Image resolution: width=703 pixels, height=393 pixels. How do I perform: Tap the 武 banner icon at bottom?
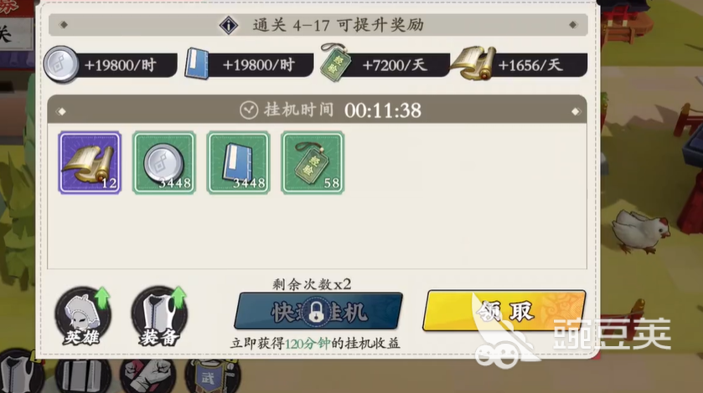tap(214, 376)
